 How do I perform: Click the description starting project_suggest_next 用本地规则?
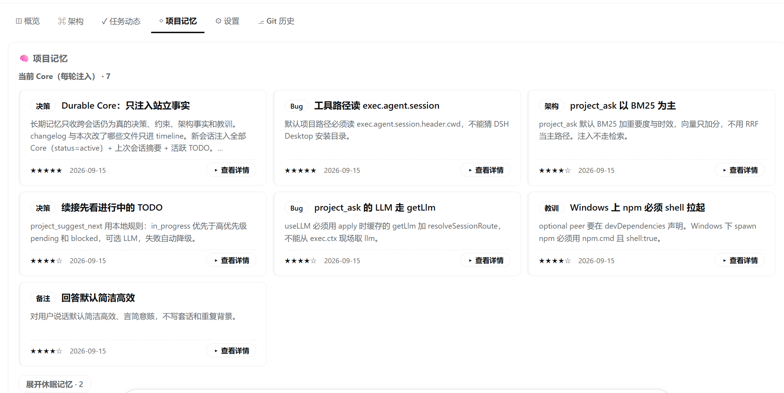(139, 232)
